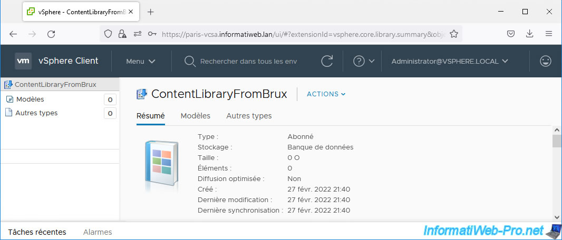
Task: Click the vm logo in vSphere header
Action: pyautogui.click(x=23, y=61)
